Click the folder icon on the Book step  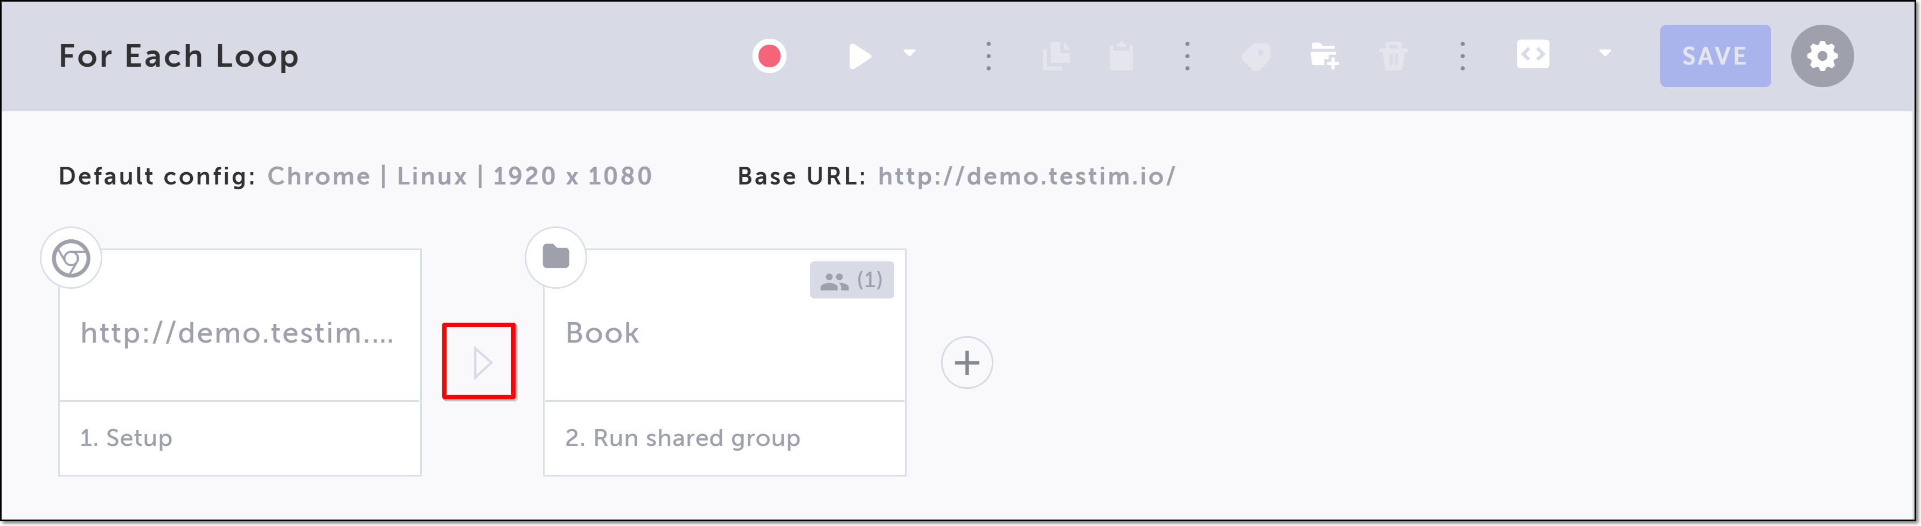[x=555, y=257]
